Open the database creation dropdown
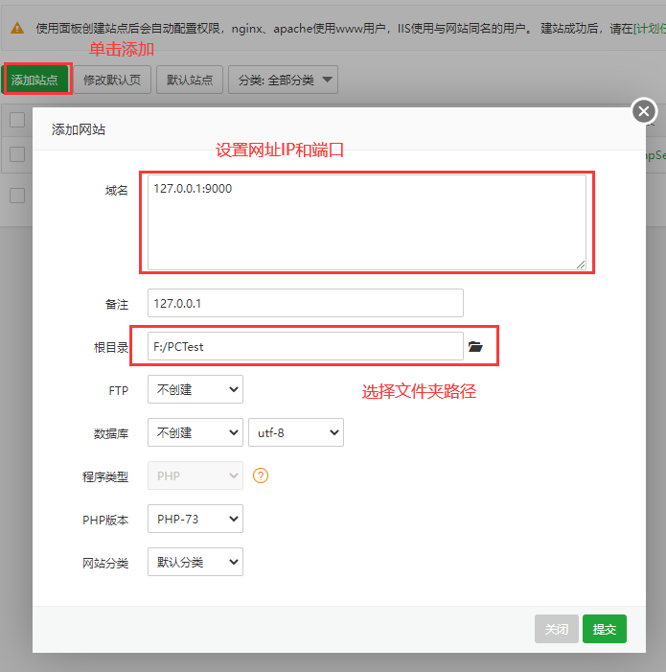 pyautogui.click(x=195, y=432)
